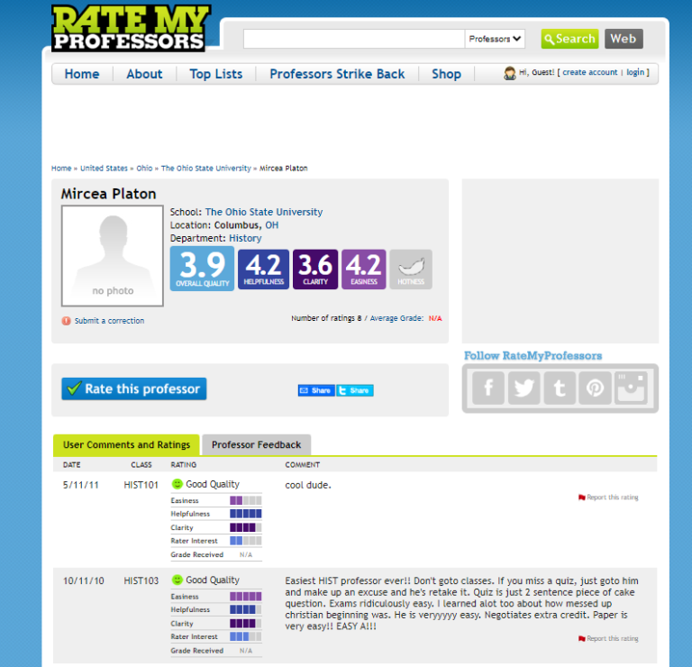
Task: Open the Top Lists menu
Action: coord(216,74)
